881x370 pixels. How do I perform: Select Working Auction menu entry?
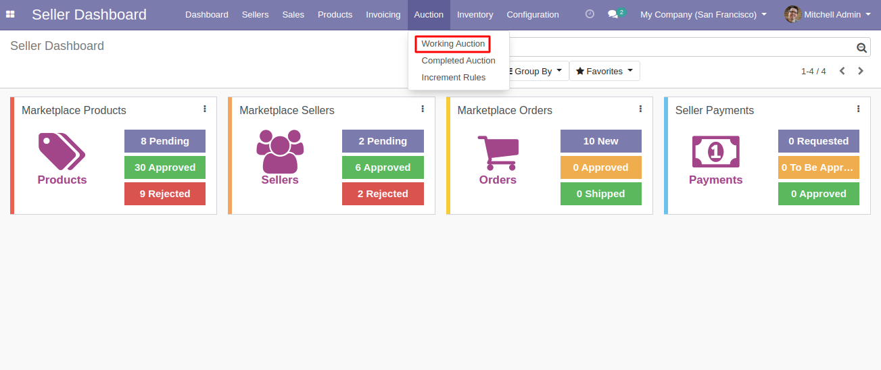(453, 44)
